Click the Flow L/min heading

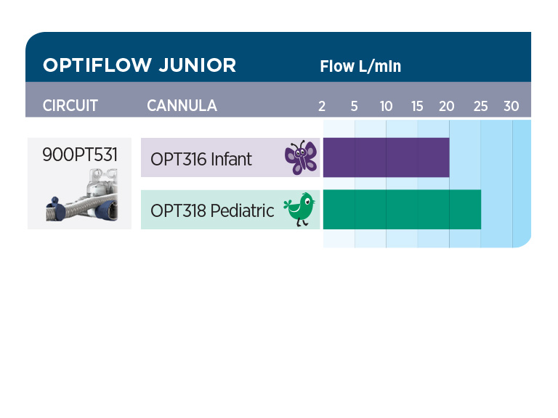360,66
